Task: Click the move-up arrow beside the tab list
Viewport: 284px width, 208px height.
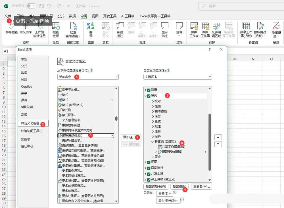Action: point(218,137)
